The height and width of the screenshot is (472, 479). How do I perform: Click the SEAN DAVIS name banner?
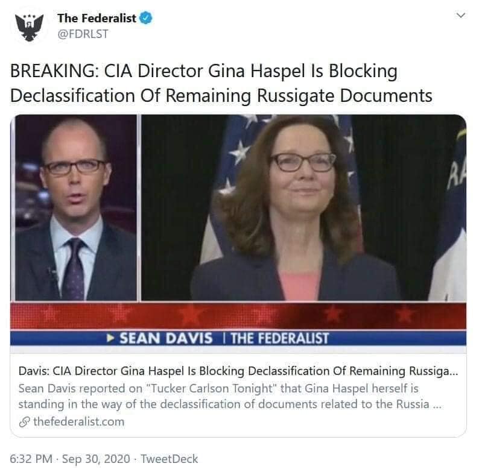tap(166, 338)
